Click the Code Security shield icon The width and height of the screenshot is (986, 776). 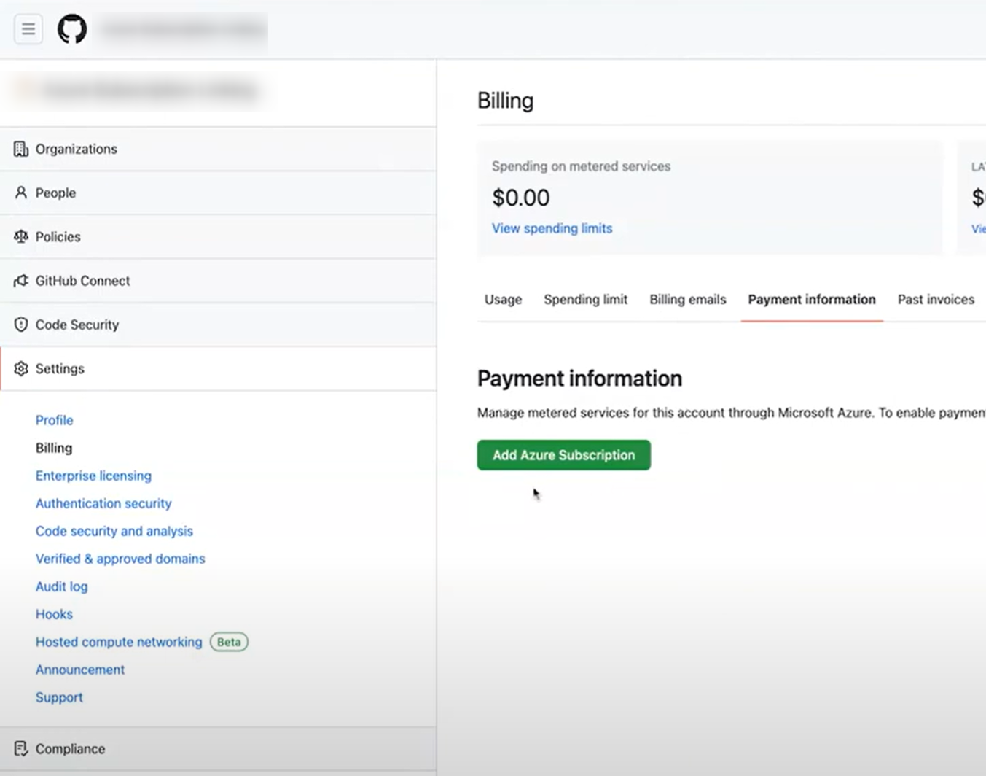click(20, 324)
